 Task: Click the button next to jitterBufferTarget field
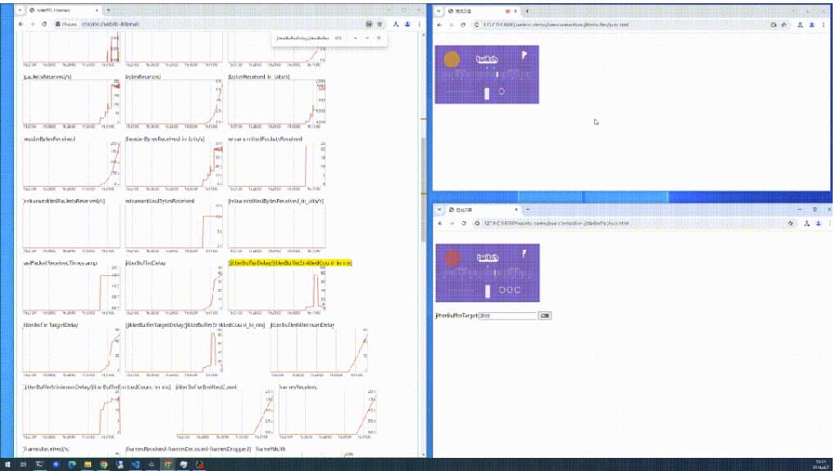coord(544,315)
